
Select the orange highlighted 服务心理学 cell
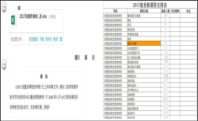[x=144, y=43]
